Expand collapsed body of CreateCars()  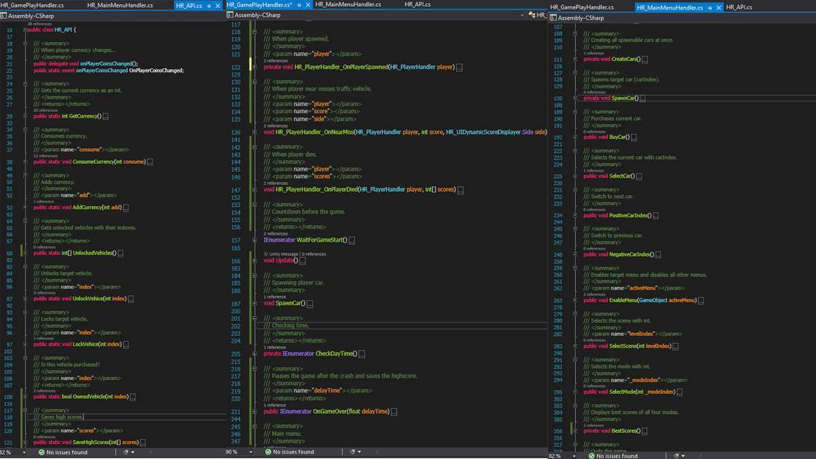(x=644, y=59)
